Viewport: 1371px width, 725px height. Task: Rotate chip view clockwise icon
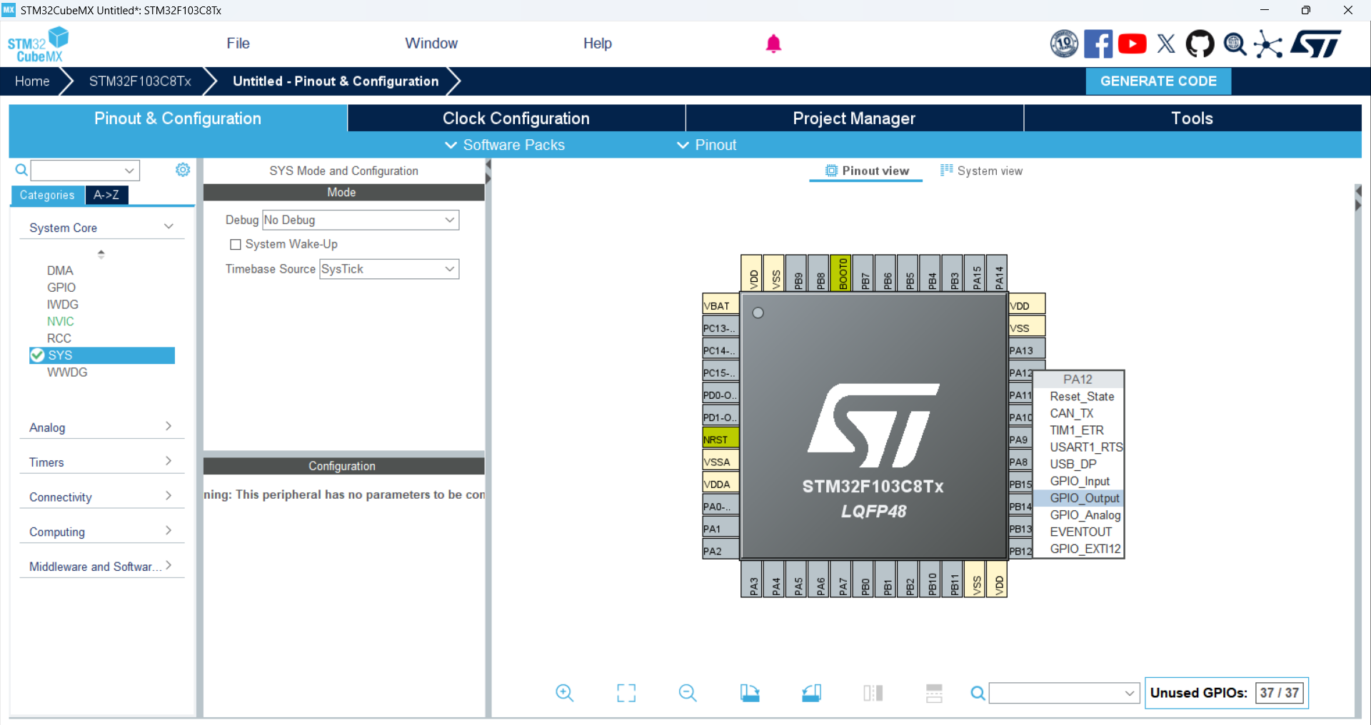click(x=750, y=693)
